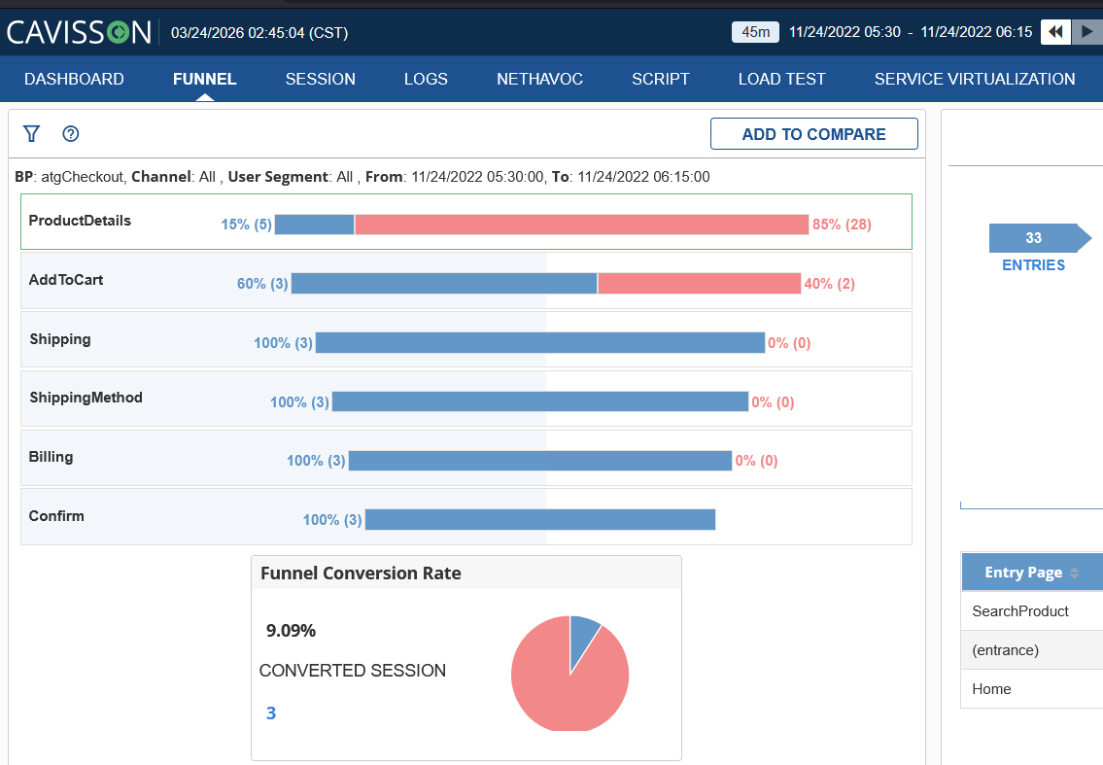This screenshot has width=1103, height=765.
Task: Switch to the Dashboard tab
Action: point(74,79)
